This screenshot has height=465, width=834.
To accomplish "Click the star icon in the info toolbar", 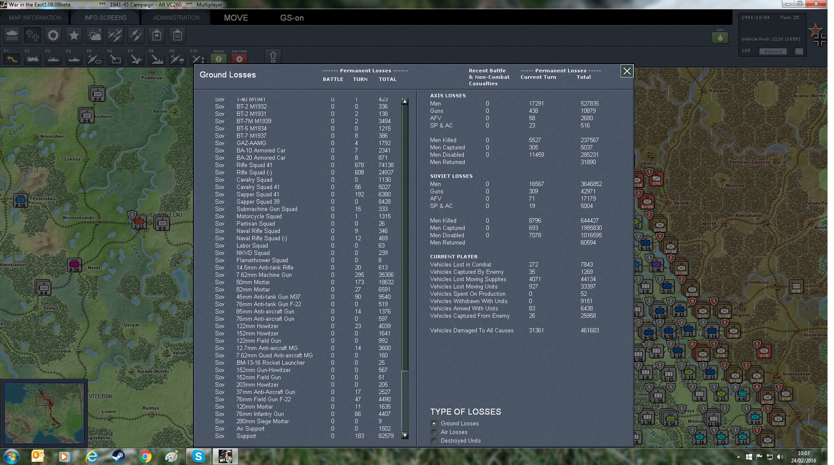I will [x=74, y=35].
